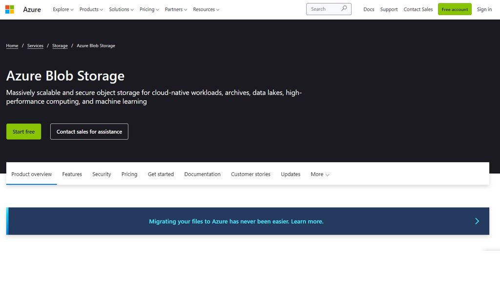
Task: Open the Explore dropdown chevron
Action: pos(72,9)
